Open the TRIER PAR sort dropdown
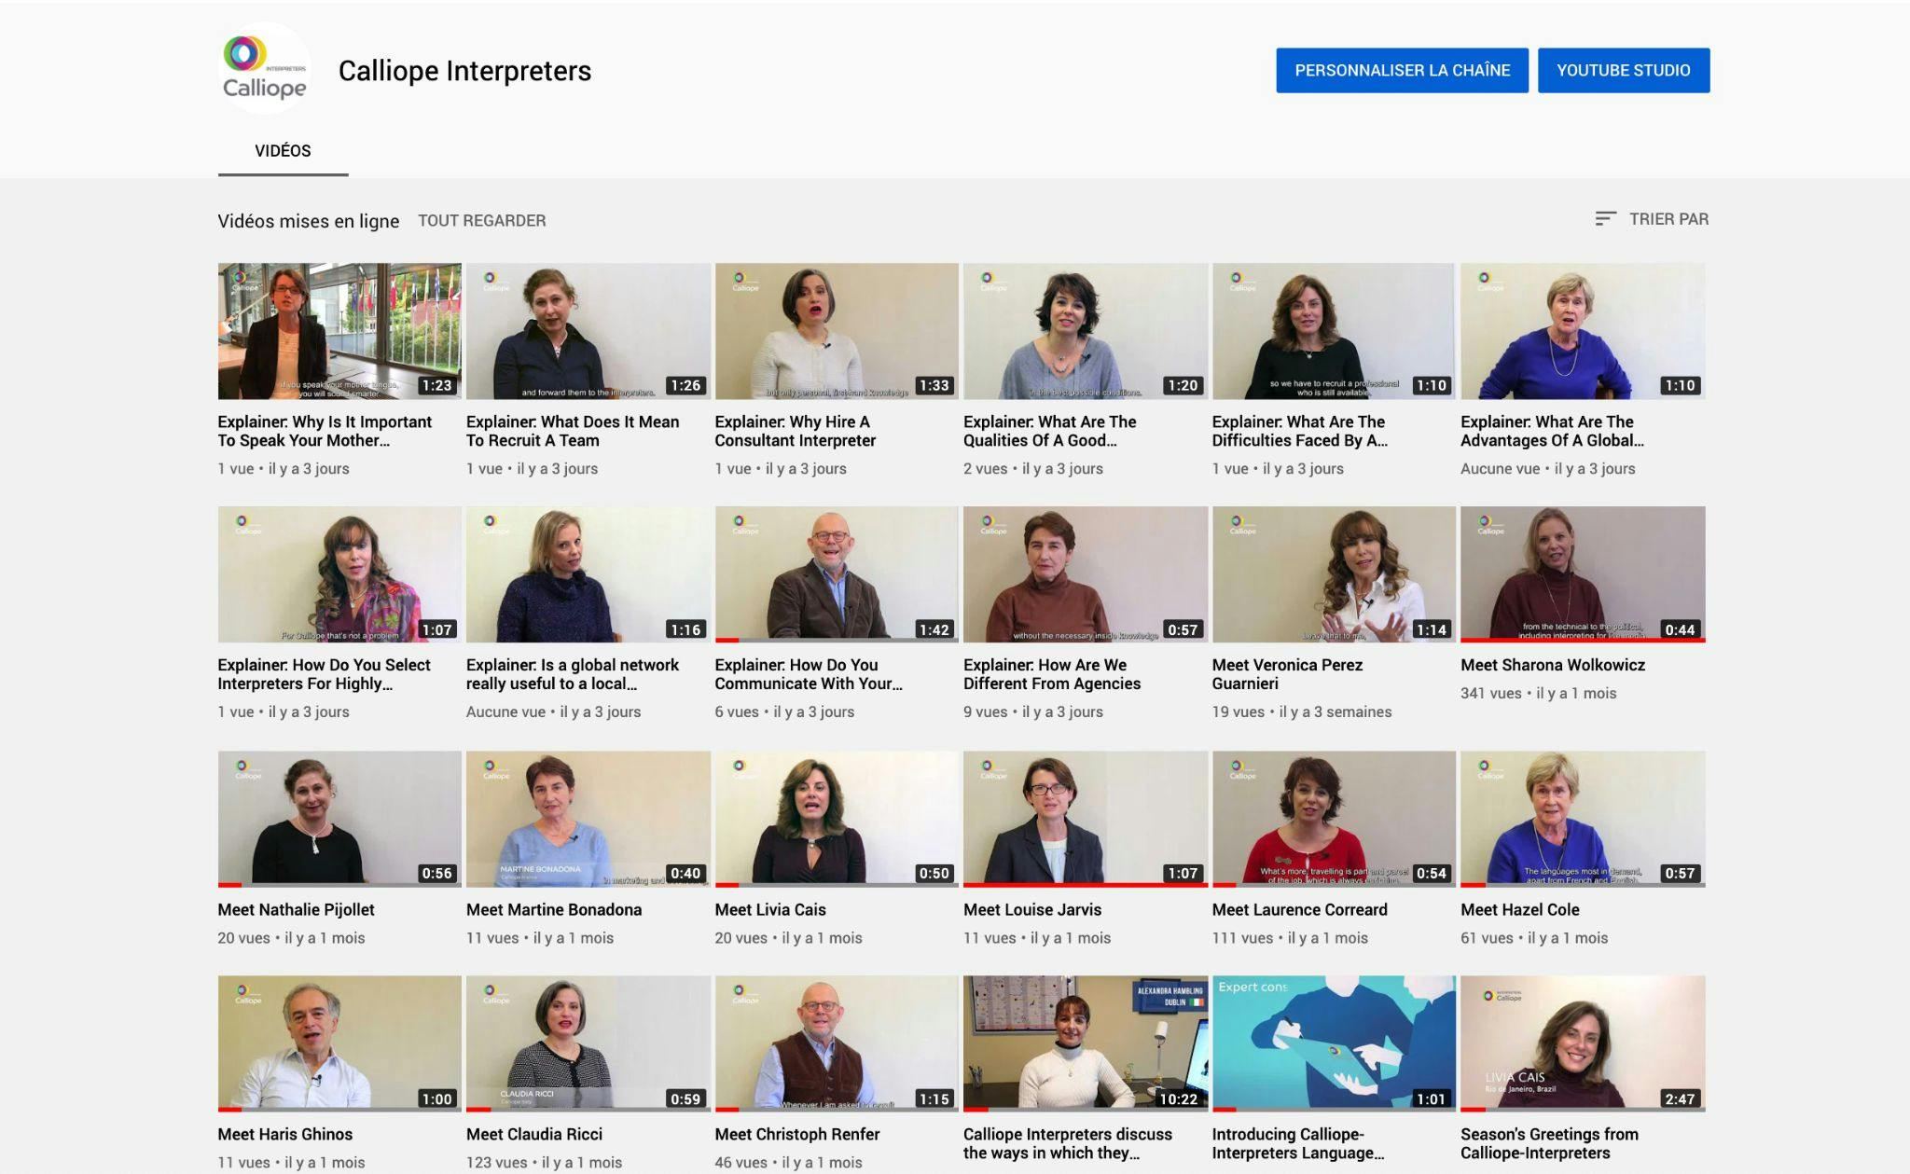Image resolution: width=1910 pixels, height=1174 pixels. [1652, 219]
